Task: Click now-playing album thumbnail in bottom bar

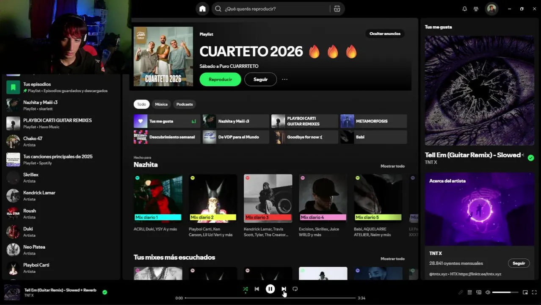Action: [12, 292]
